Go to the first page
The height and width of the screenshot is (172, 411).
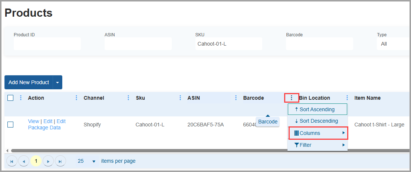[x=12, y=161]
